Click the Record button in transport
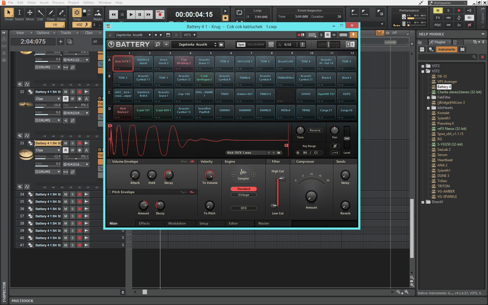Viewport: 488px width, 305px height. point(160,14)
